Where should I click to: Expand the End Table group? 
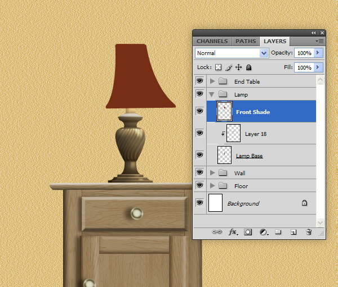click(x=212, y=81)
